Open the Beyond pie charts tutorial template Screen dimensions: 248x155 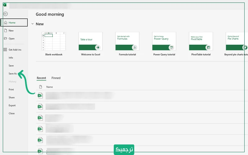pos(237,41)
